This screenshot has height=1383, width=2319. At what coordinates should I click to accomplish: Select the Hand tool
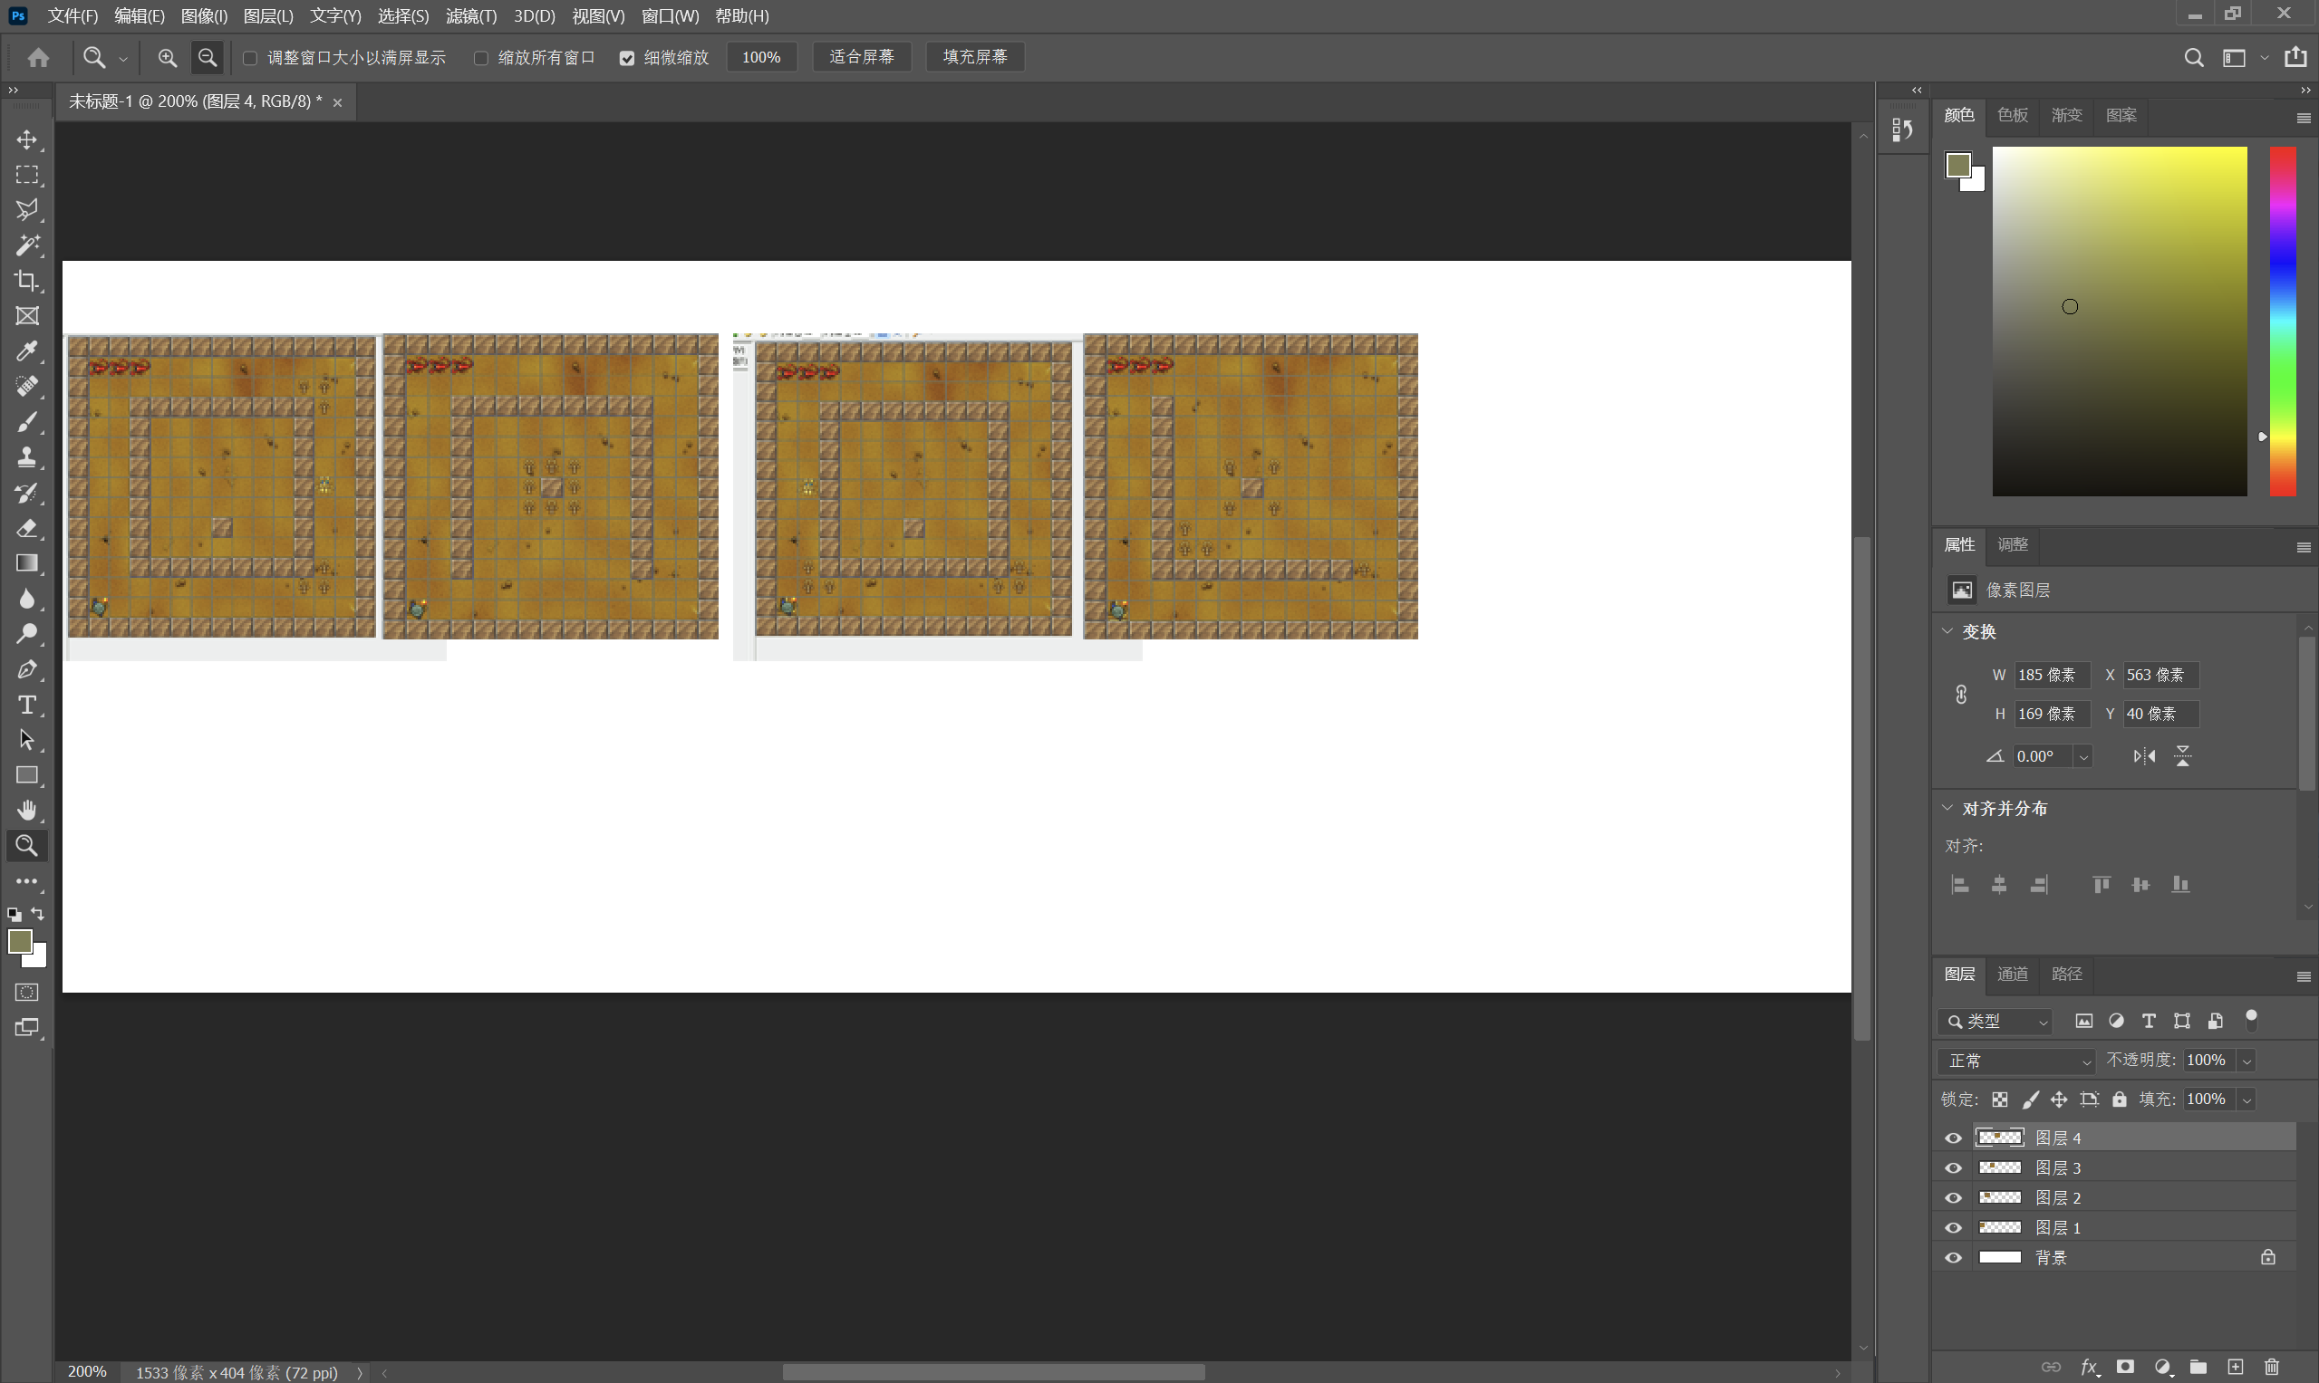click(27, 810)
